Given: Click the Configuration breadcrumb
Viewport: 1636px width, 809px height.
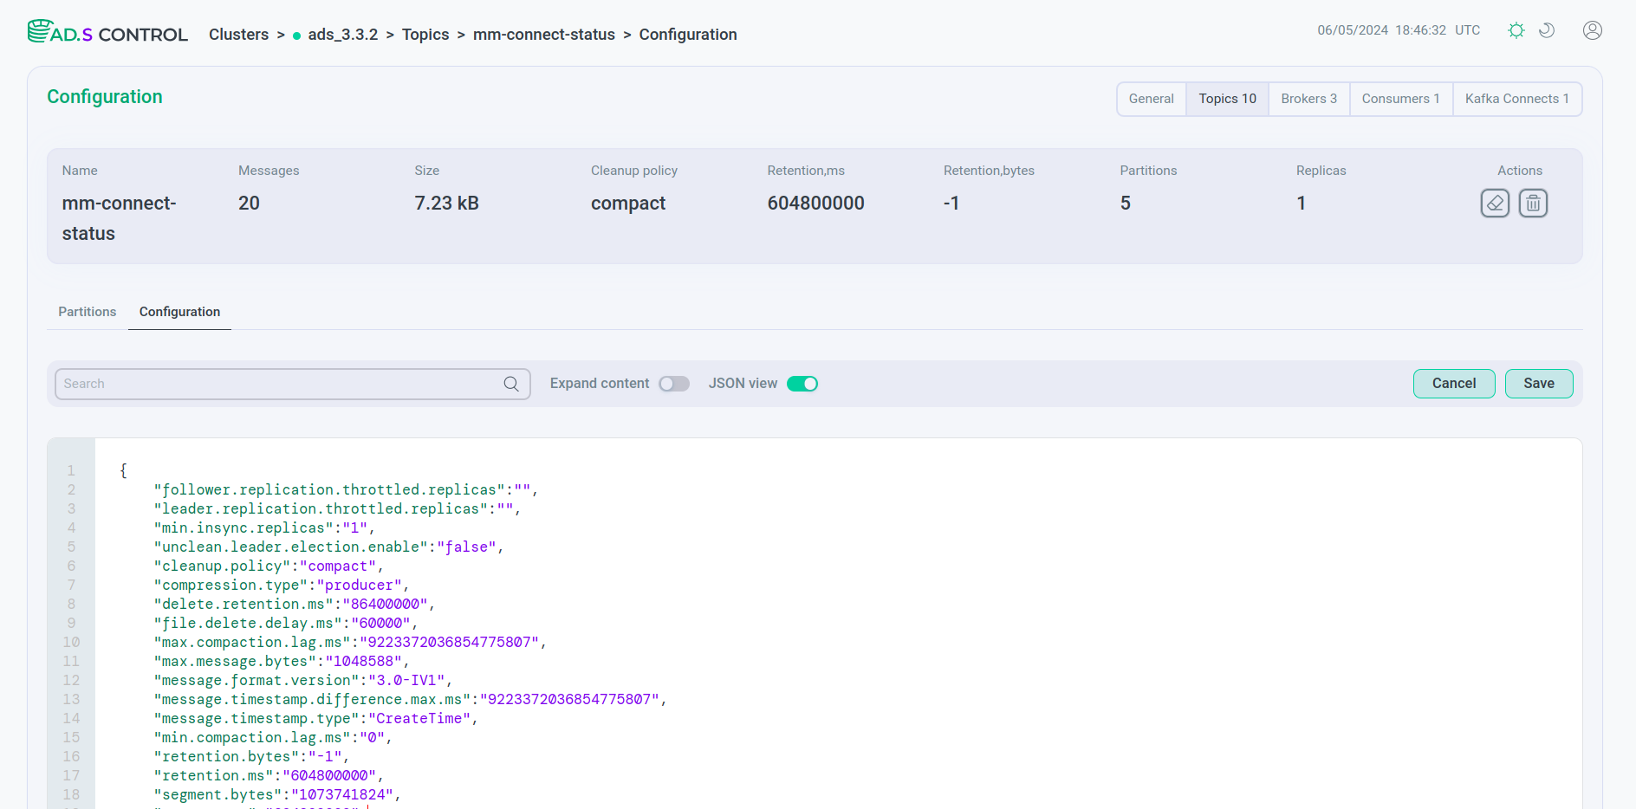Looking at the screenshot, I should point(688,35).
